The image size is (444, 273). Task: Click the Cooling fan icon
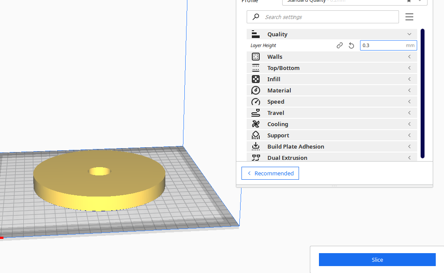255,124
